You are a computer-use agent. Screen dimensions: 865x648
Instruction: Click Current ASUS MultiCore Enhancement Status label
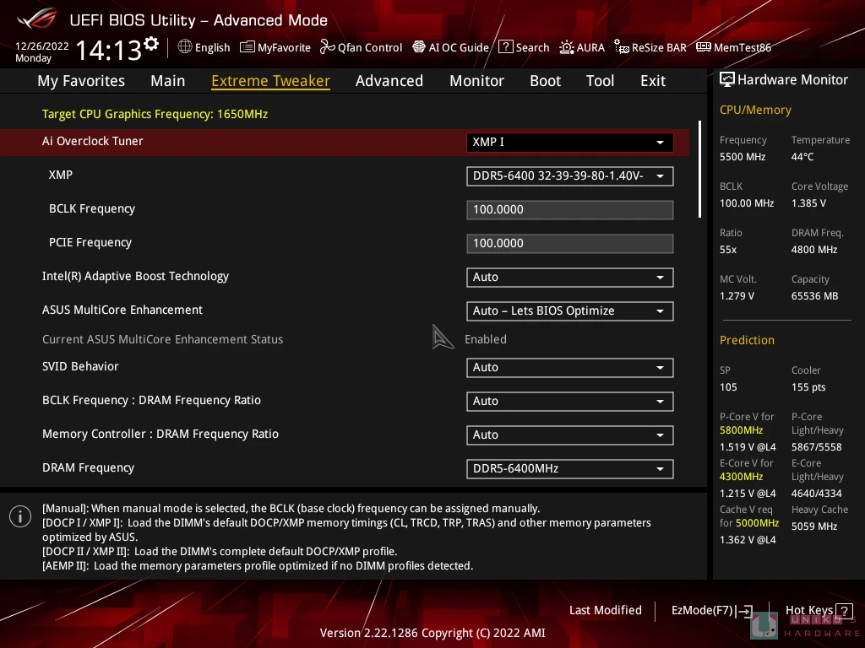coord(163,339)
